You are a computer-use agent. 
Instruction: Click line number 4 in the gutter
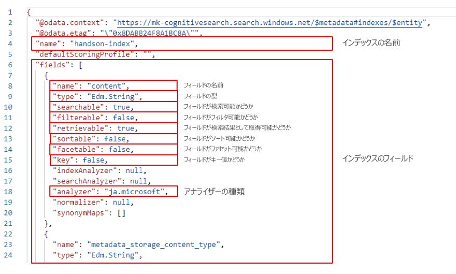pos(10,44)
